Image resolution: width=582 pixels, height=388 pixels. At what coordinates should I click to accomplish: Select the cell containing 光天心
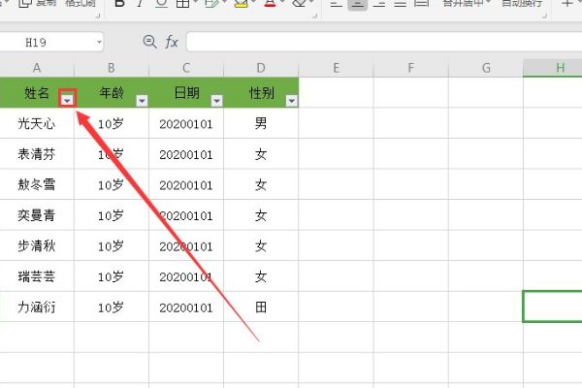[x=37, y=123]
